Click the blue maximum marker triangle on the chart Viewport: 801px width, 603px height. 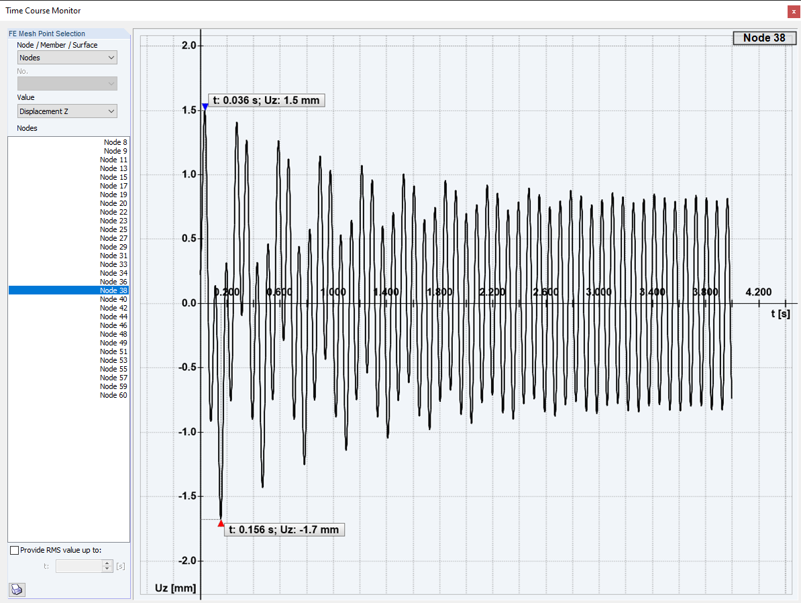(205, 105)
